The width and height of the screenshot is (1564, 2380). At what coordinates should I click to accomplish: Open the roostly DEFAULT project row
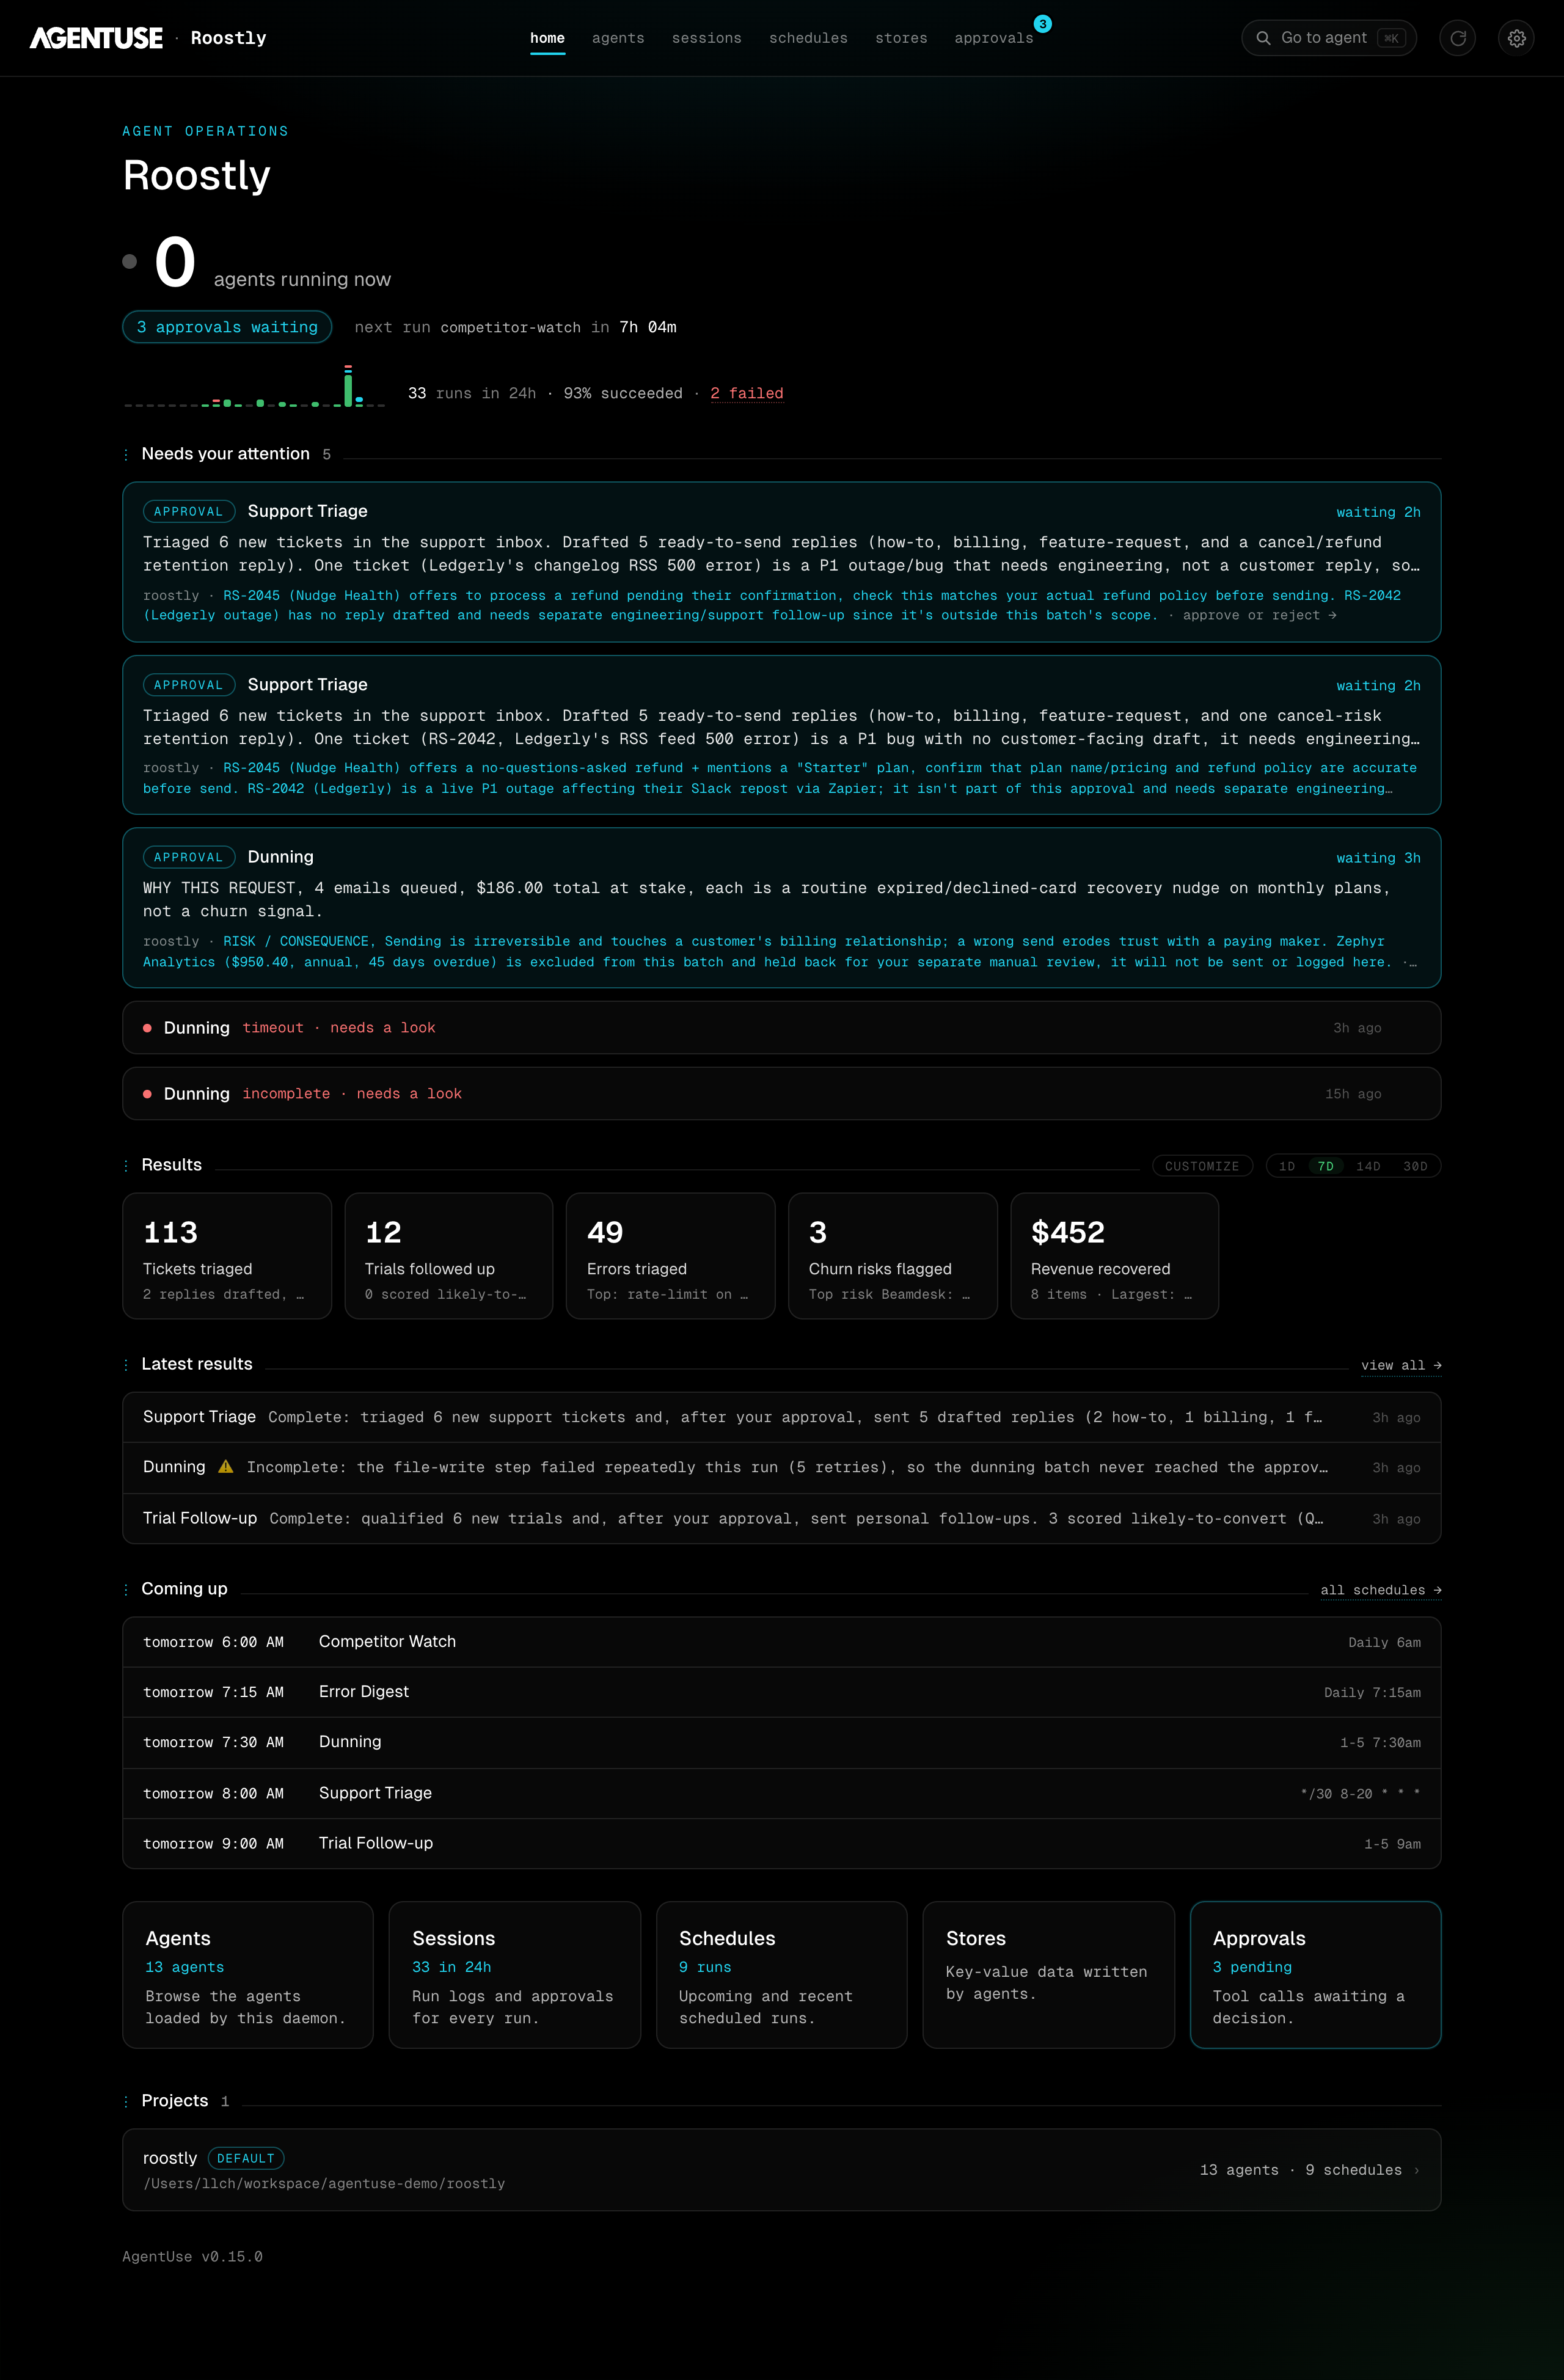pyautogui.click(x=781, y=2170)
